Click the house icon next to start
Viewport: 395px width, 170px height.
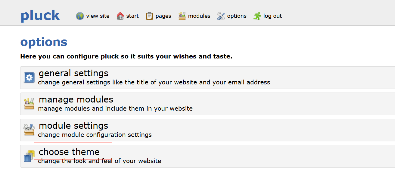click(x=120, y=16)
